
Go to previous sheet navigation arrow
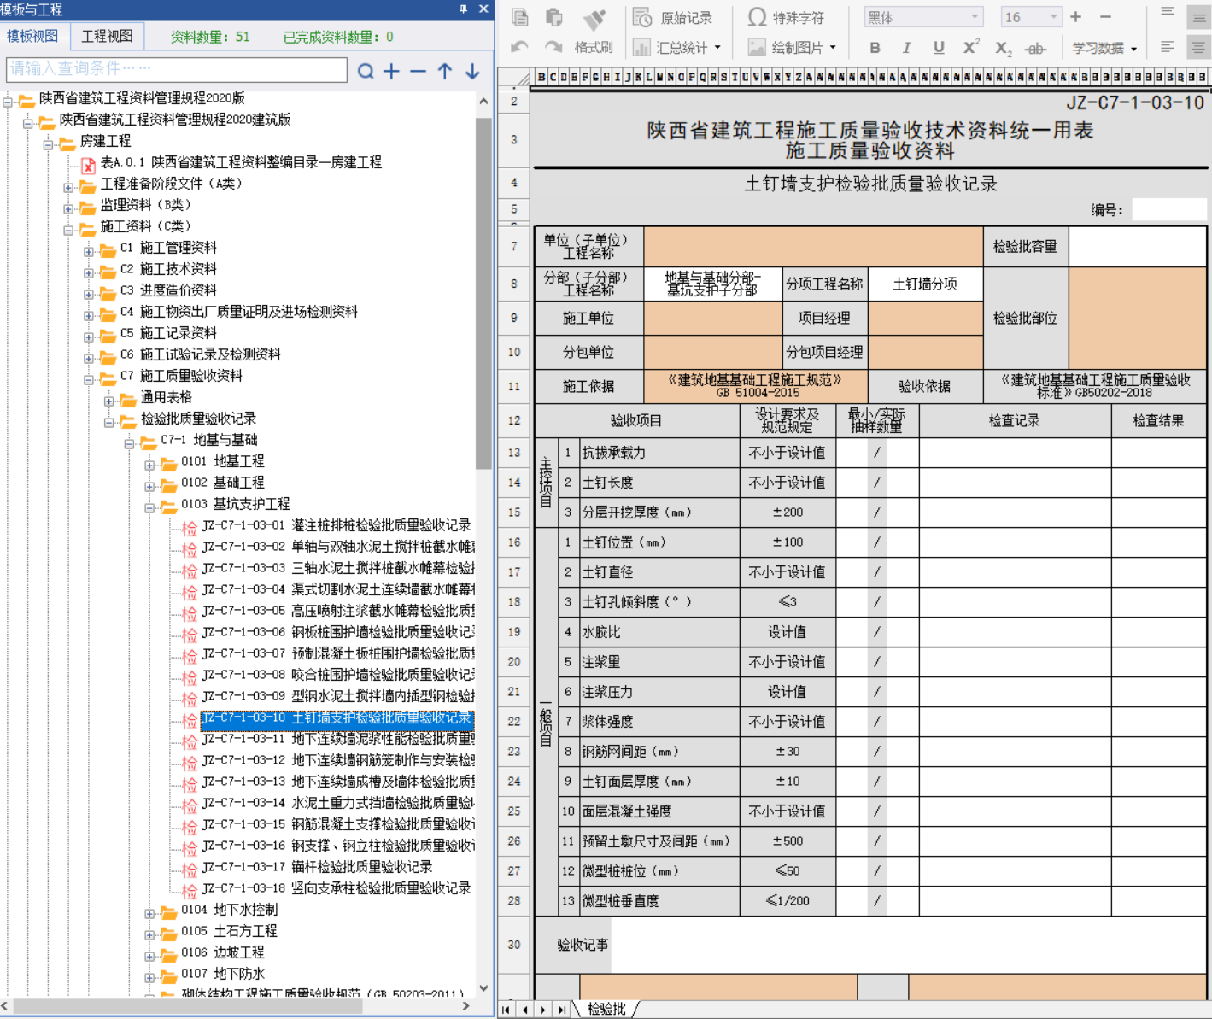(x=524, y=1010)
